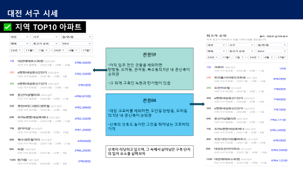Screen dimensions: 303x170
Task: Click the 지역 TOP10 아파트 label
Action: 48,27
